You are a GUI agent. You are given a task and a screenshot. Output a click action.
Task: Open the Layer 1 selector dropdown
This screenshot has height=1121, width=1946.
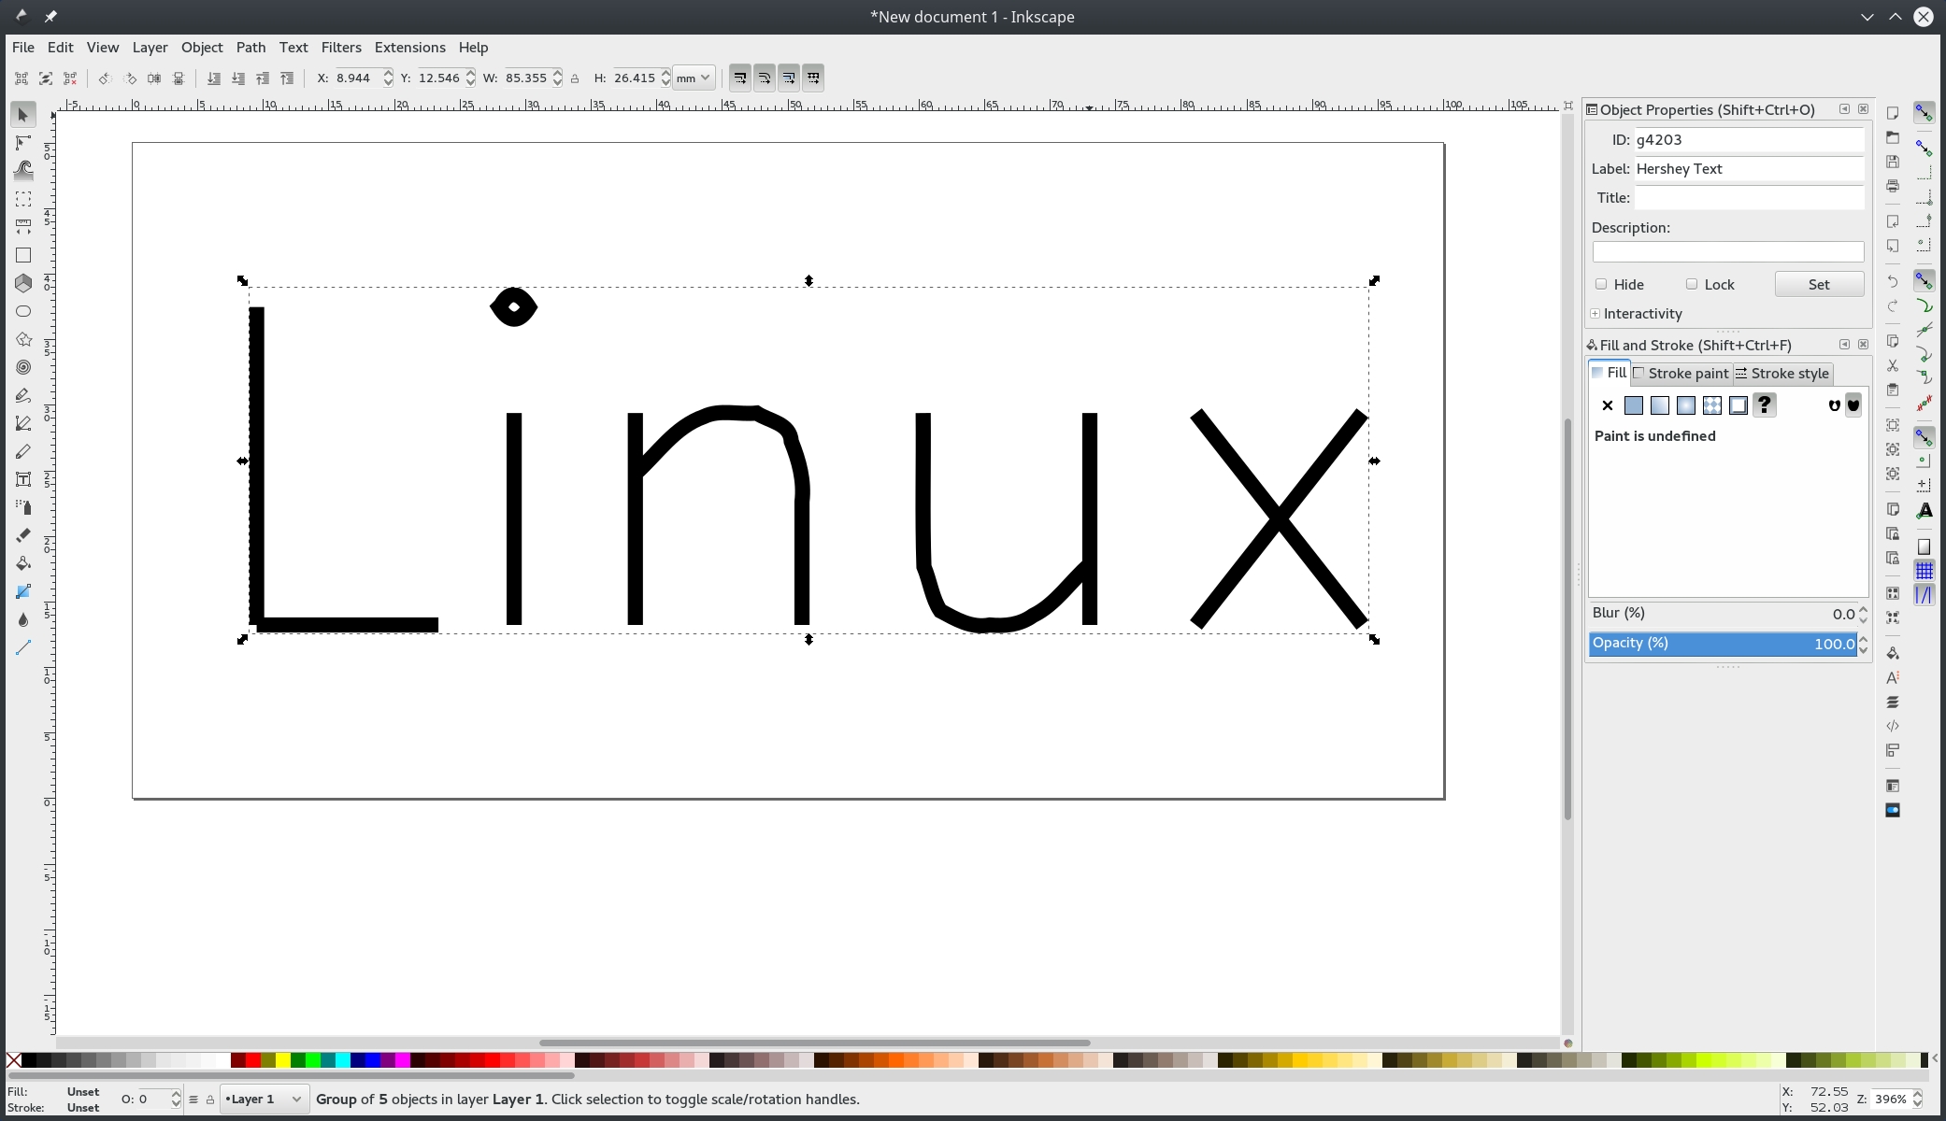coord(264,1100)
